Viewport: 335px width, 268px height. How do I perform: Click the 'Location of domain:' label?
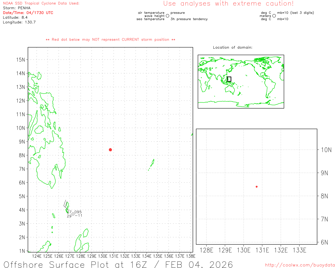(x=232, y=47)
